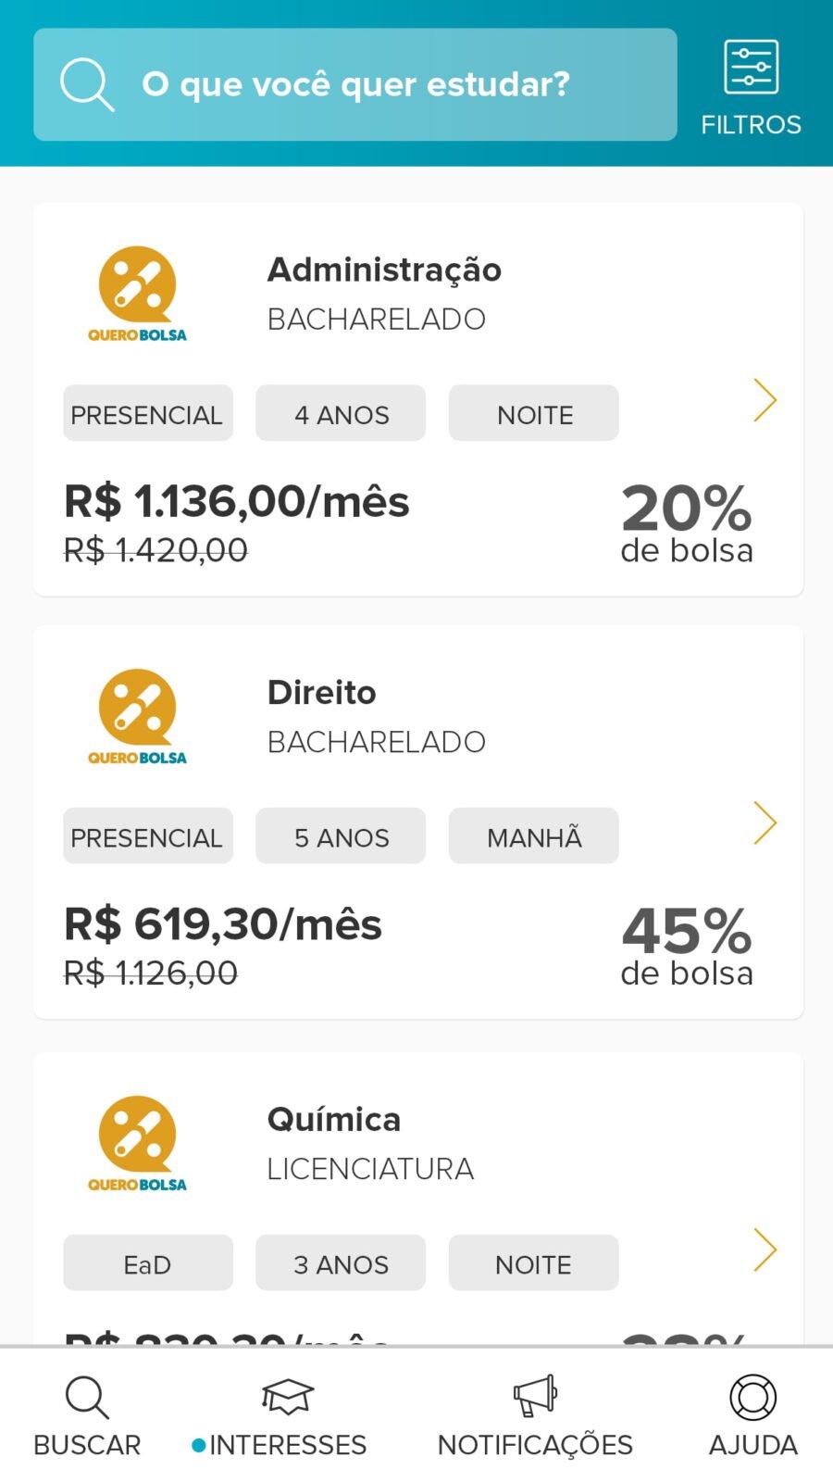Tap the EaD tag on Química
The width and height of the screenshot is (833, 1482).
click(147, 1263)
